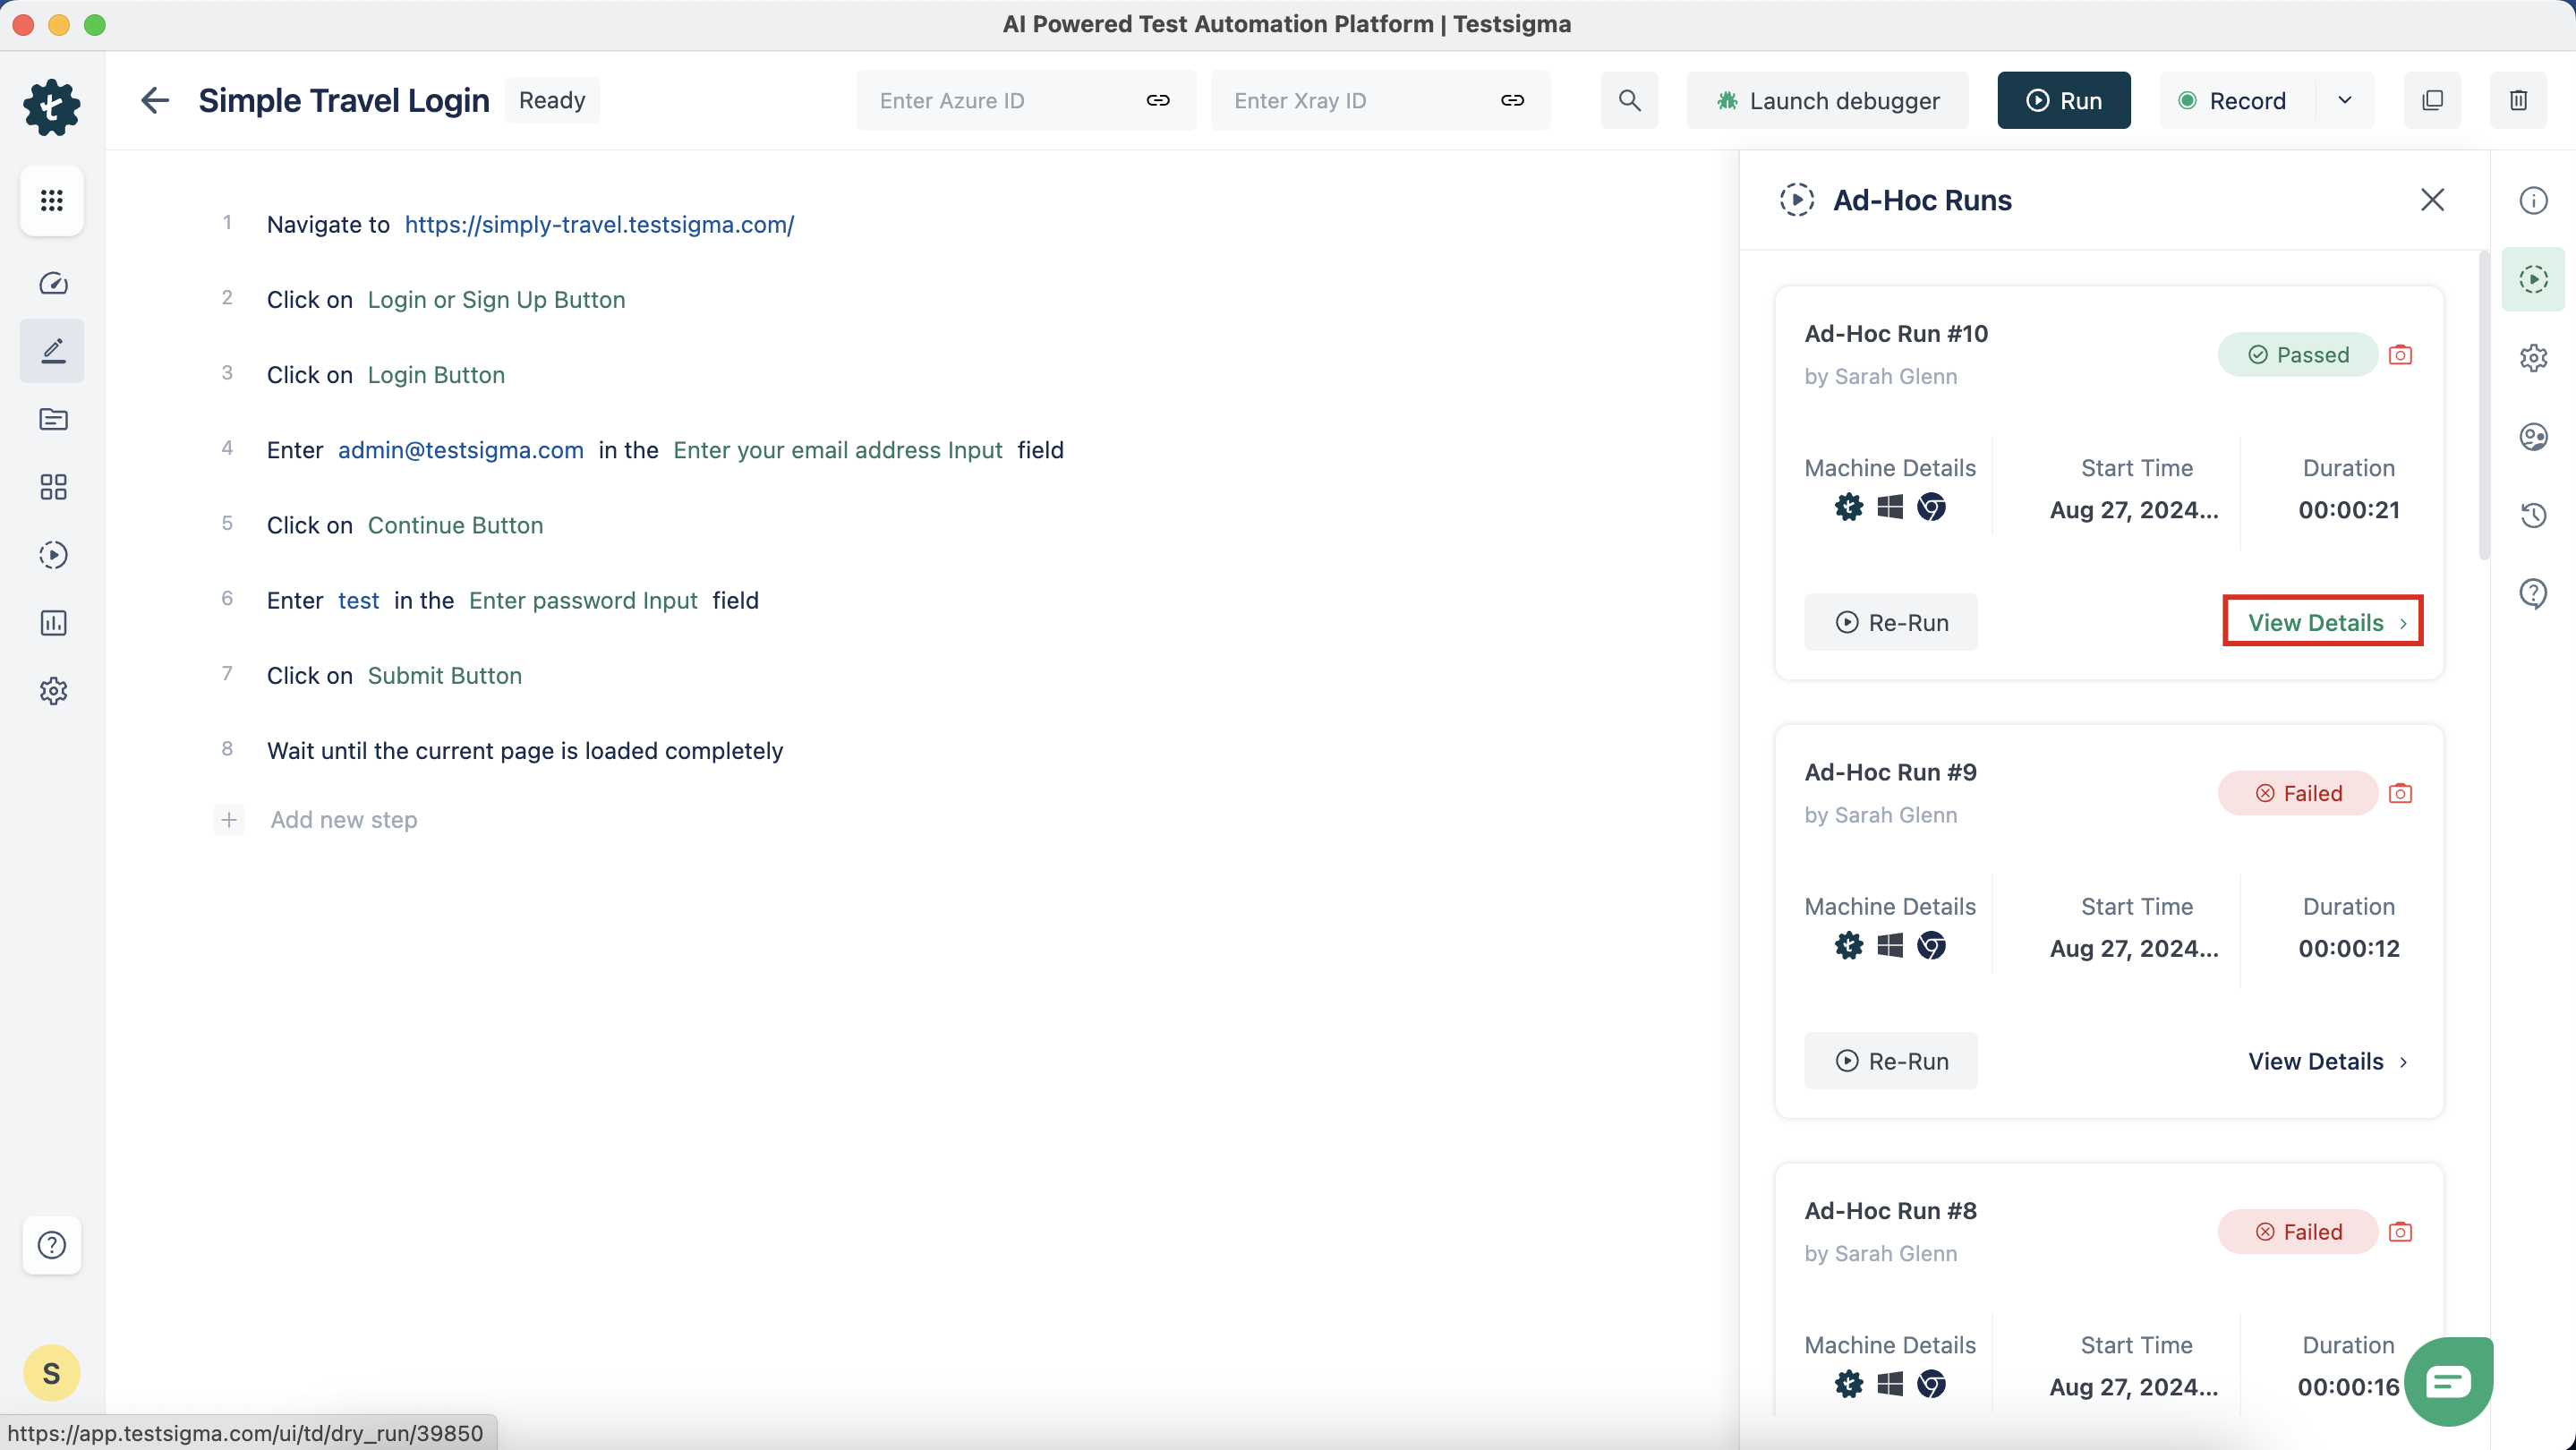2576x1450 pixels.
Task: Open the apps grid menu icon
Action: (x=52, y=200)
